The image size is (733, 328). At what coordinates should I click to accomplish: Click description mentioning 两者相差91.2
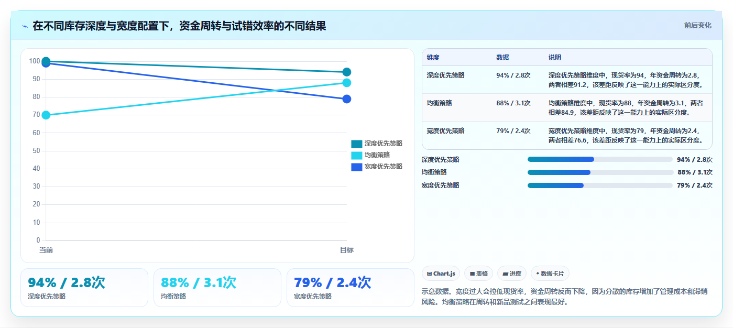tap(626, 80)
